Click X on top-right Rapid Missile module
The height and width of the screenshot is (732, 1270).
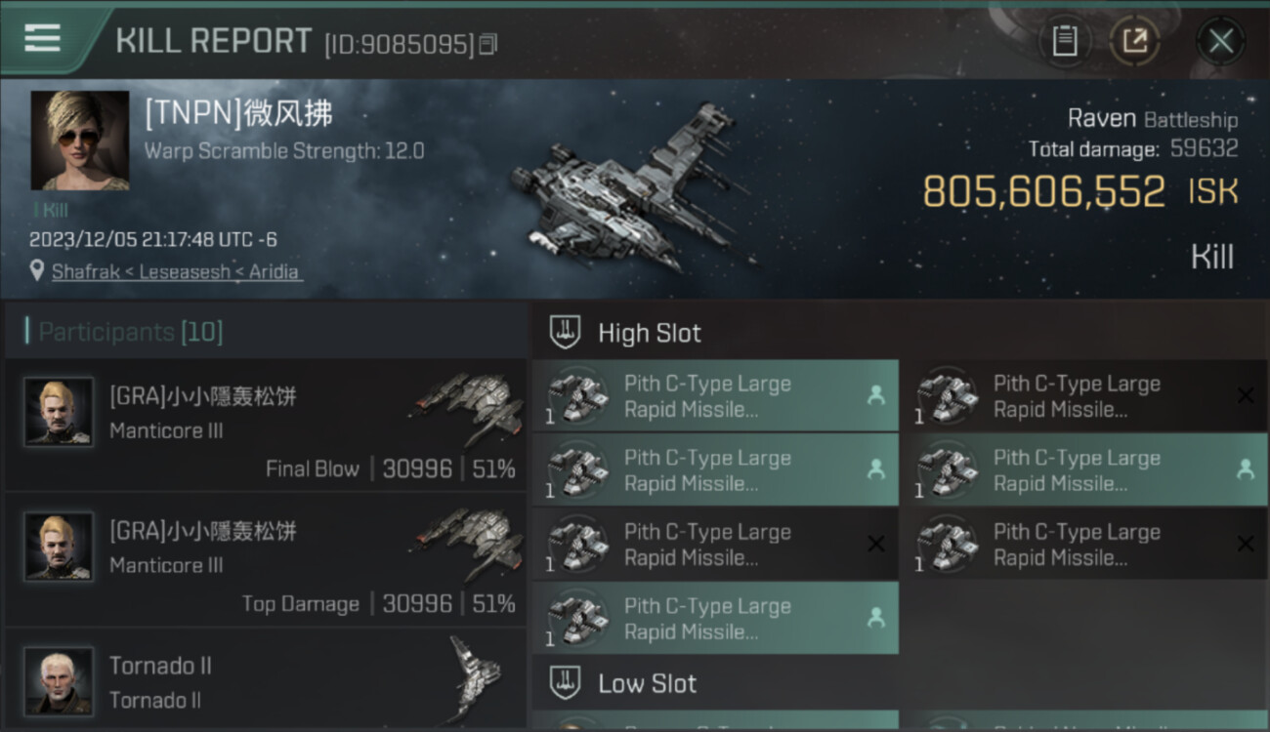(1246, 395)
